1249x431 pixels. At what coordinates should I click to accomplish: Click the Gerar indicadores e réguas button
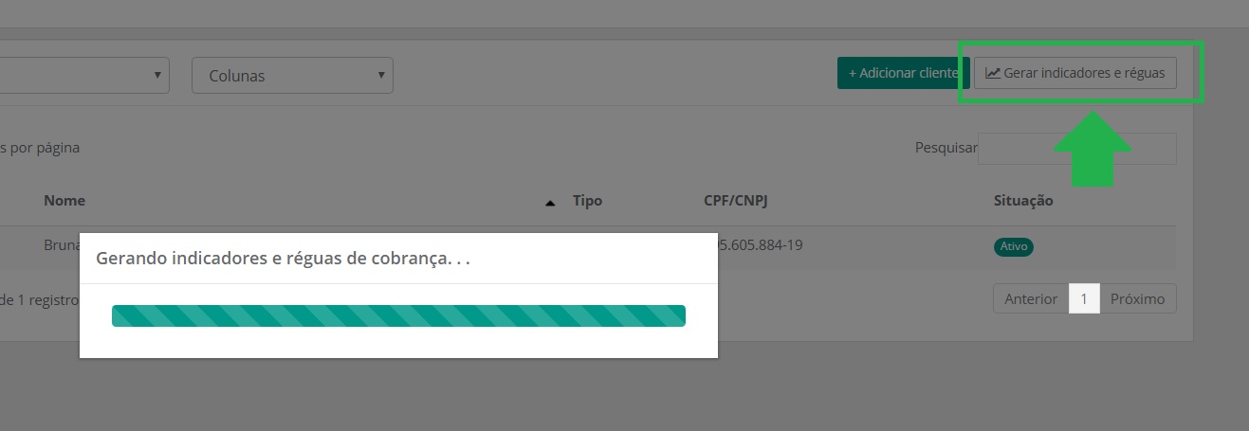1075,73
